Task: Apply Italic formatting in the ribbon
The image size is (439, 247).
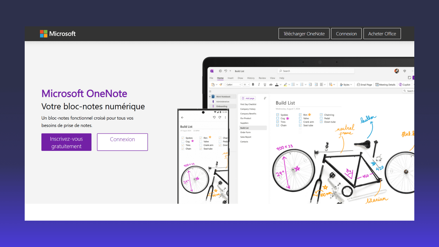Action: 259,85
